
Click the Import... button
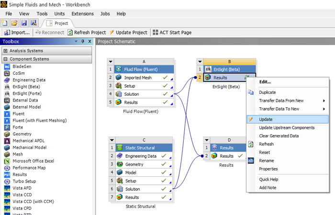pyautogui.click(x=17, y=33)
